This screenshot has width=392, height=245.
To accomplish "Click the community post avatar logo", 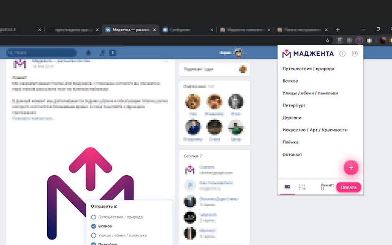I will click(x=20, y=63).
